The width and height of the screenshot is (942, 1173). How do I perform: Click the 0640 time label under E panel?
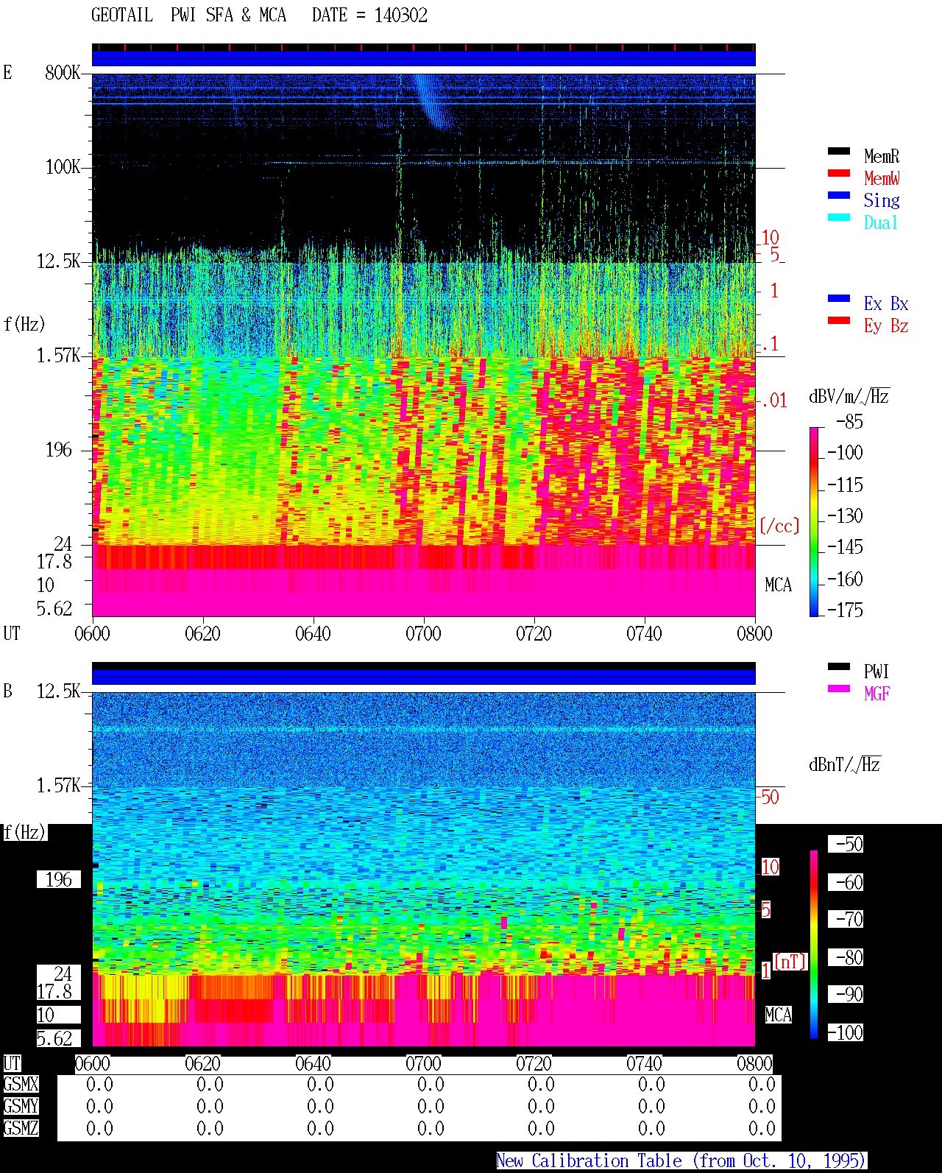(x=313, y=633)
